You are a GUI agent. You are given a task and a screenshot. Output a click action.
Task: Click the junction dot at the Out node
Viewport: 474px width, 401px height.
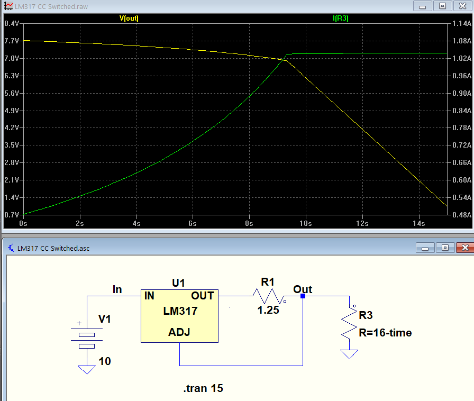pos(303,296)
